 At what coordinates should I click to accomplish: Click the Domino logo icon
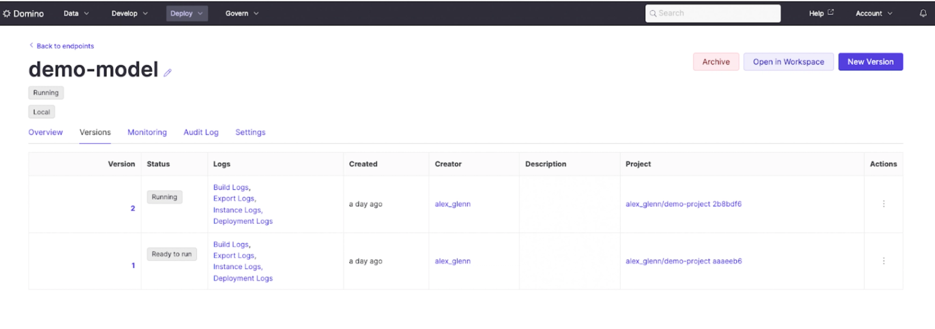(x=7, y=14)
